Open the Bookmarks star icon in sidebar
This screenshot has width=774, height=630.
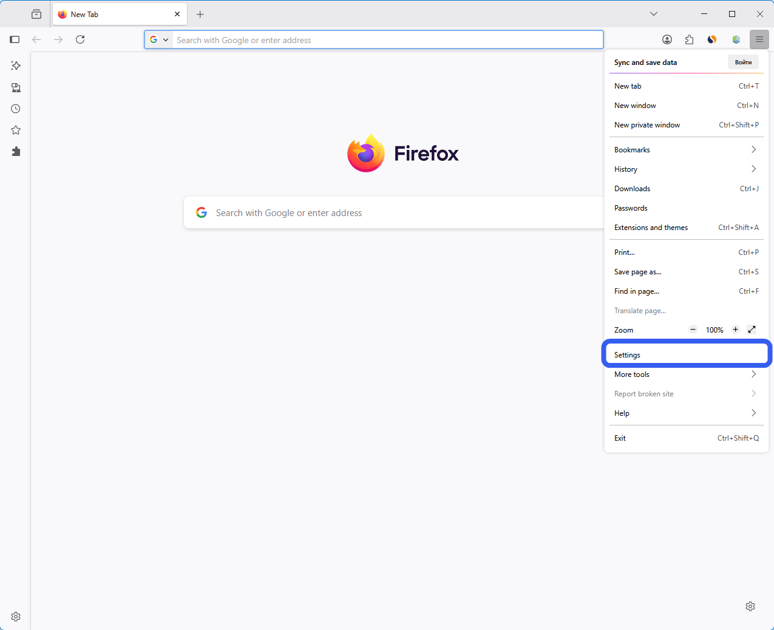point(16,130)
